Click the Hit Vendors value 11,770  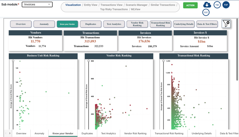35,41
